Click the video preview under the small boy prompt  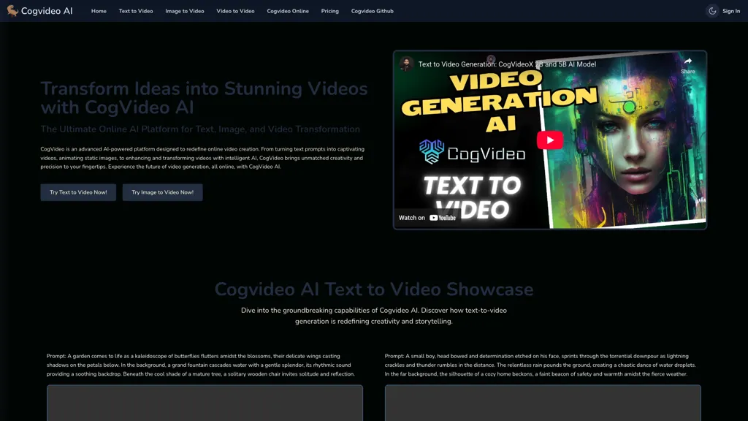(543, 403)
